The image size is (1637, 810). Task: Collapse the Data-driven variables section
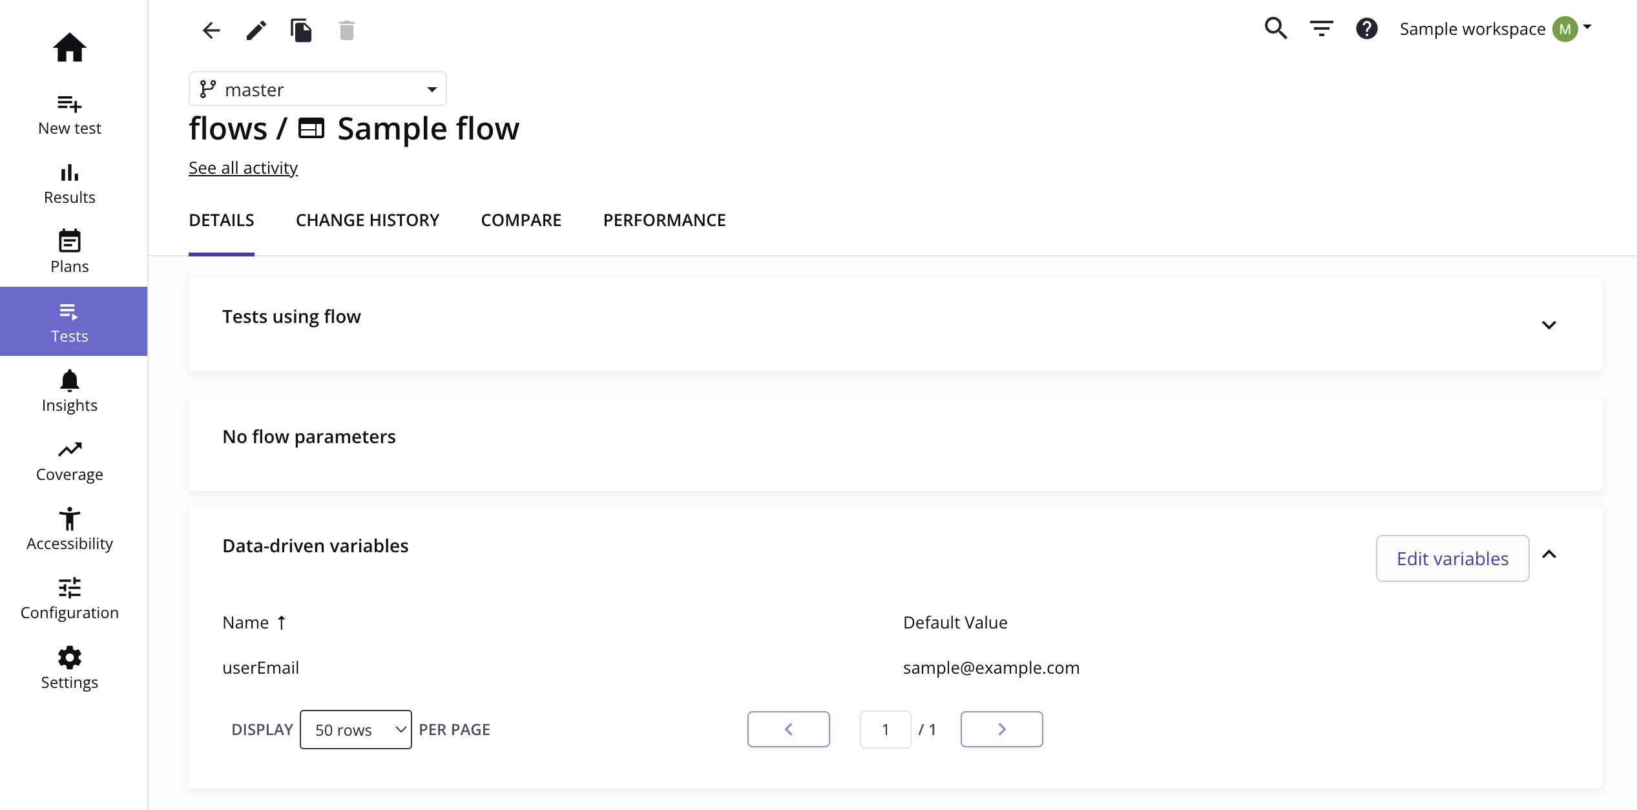click(x=1549, y=555)
